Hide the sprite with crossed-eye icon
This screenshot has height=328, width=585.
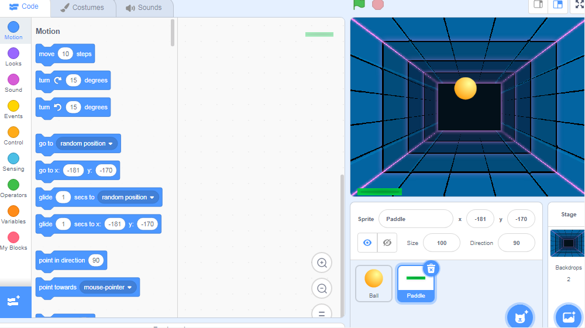pos(387,243)
